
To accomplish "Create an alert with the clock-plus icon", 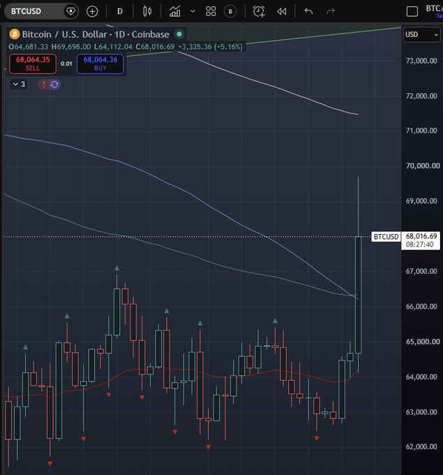I will (x=259, y=11).
